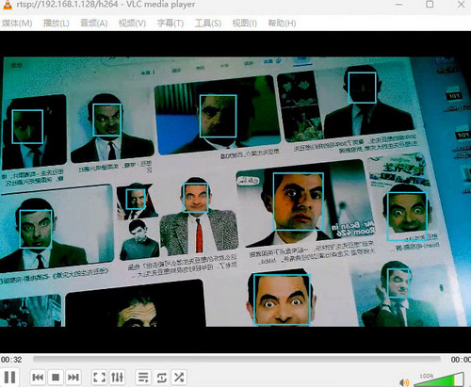Open the 视频(V) menu
The width and height of the screenshot is (471, 387).
click(x=132, y=24)
